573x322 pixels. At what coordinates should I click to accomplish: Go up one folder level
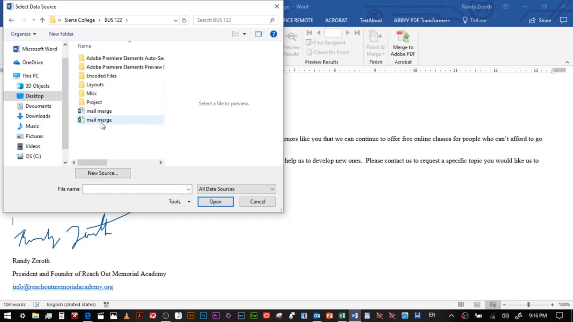[x=42, y=20]
